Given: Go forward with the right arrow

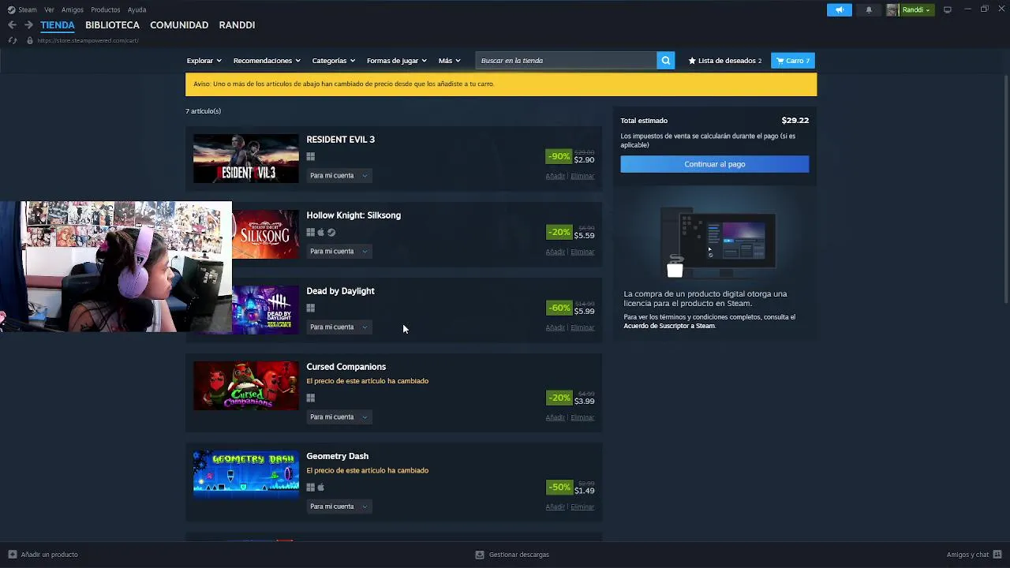Looking at the screenshot, I should [x=28, y=25].
